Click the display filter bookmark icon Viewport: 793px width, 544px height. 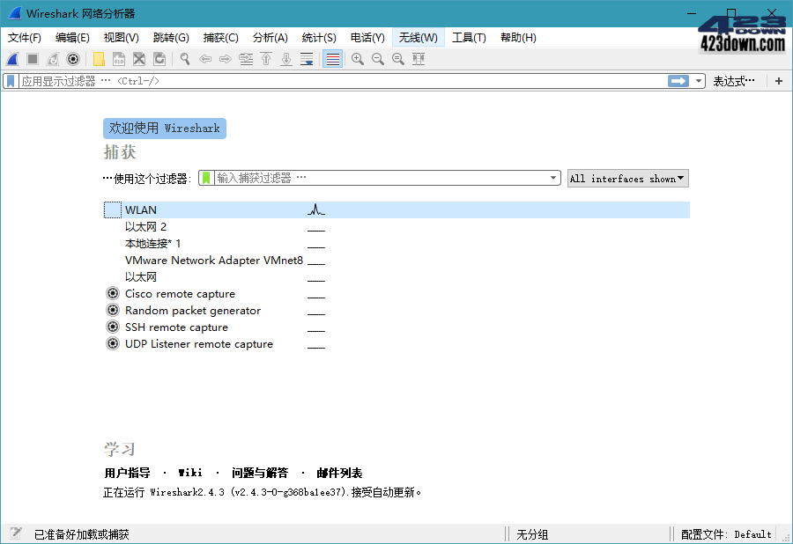point(11,81)
